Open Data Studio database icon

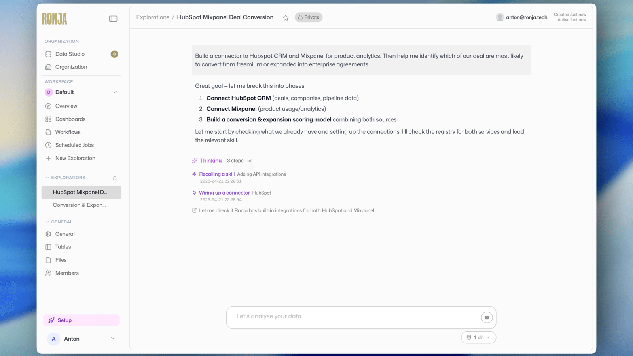tap(48, 54)
